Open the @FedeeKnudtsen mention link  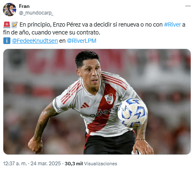[35, 41]
